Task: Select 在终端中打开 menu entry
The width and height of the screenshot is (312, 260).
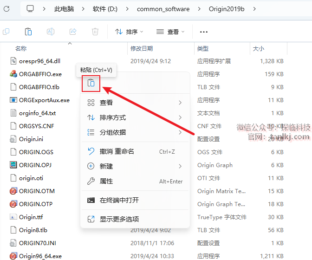Action: (x=119, y=200)
